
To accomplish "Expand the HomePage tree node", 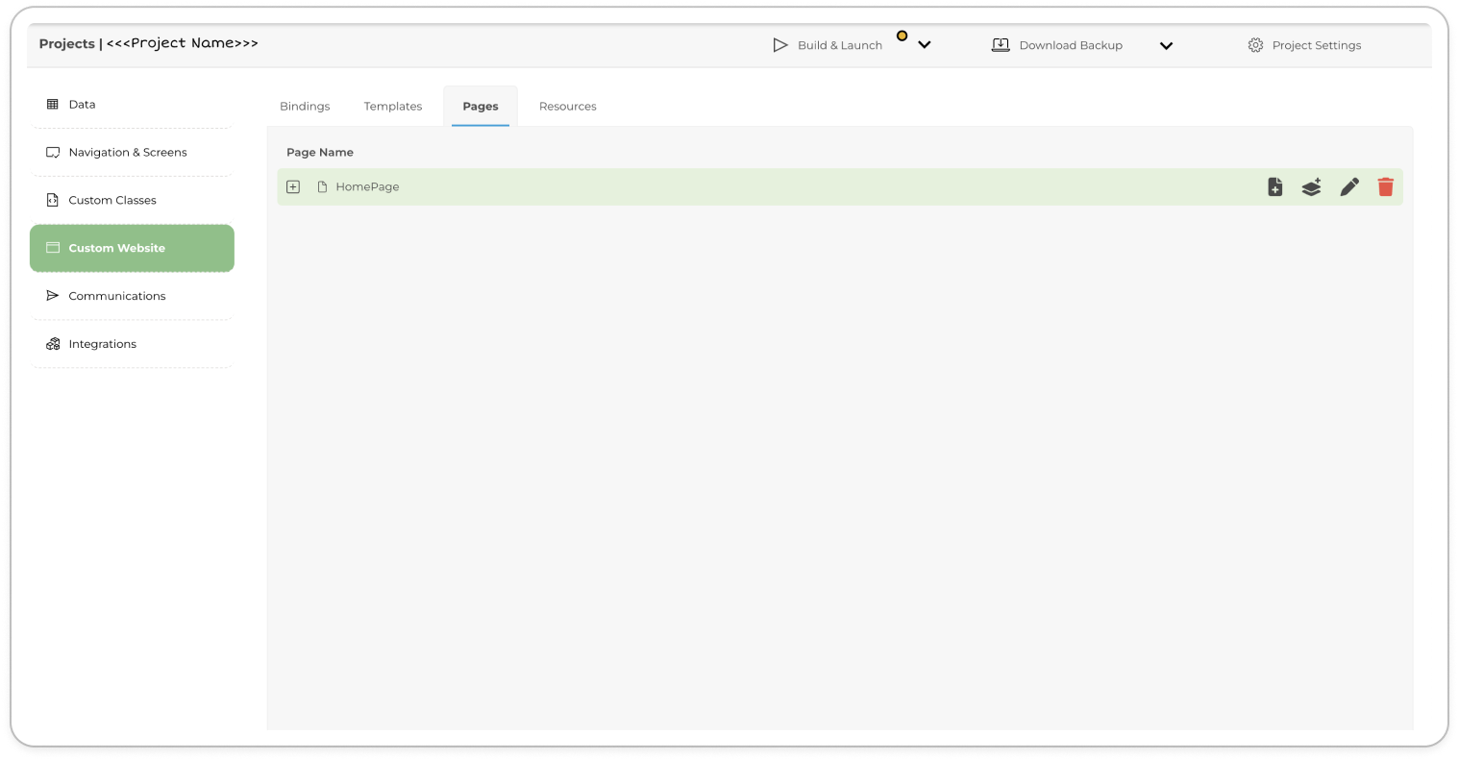I will click(x=293, y=187).
